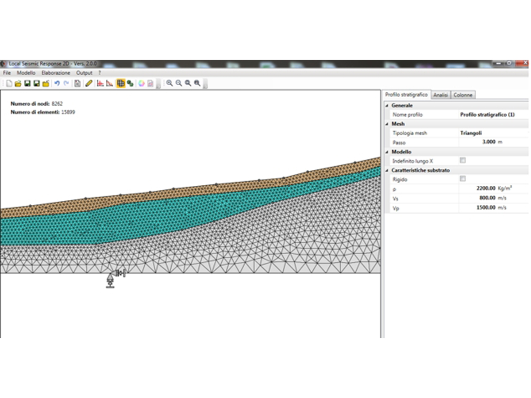531x398 pixels.
Task: Click the first zoom in magnifier
Action: [x=169, y=83]
